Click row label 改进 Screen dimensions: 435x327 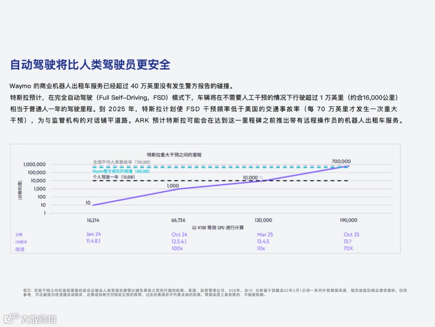coord(20,249)
